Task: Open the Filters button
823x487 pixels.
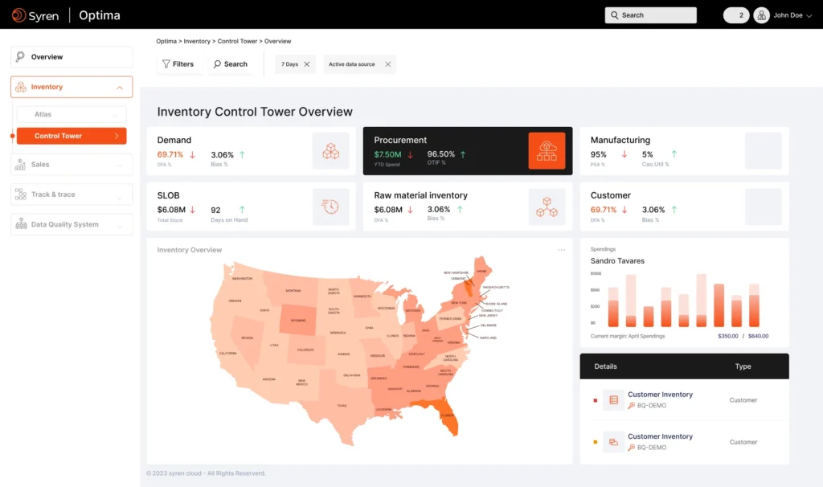Action: (178, 64)
